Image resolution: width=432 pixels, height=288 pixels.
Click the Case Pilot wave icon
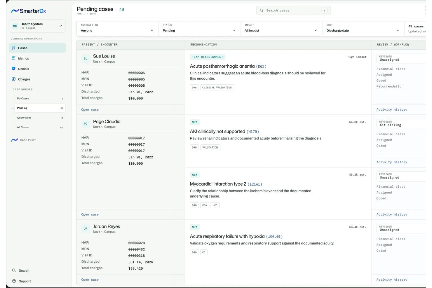tap(14, 140)
